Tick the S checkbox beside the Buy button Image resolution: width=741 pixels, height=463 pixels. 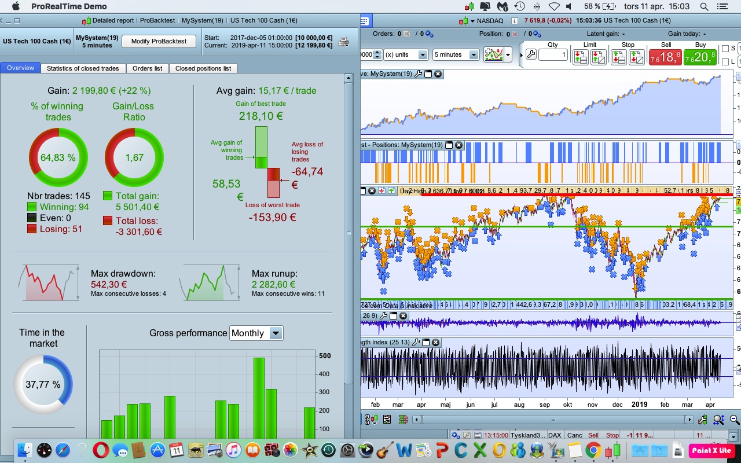725,49
